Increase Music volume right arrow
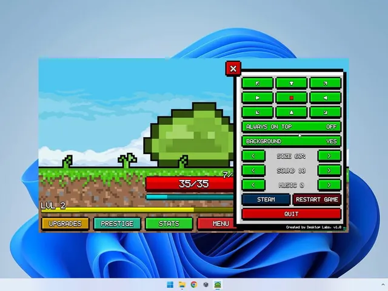This screenshot has width=388, height=291. point(329,185)
